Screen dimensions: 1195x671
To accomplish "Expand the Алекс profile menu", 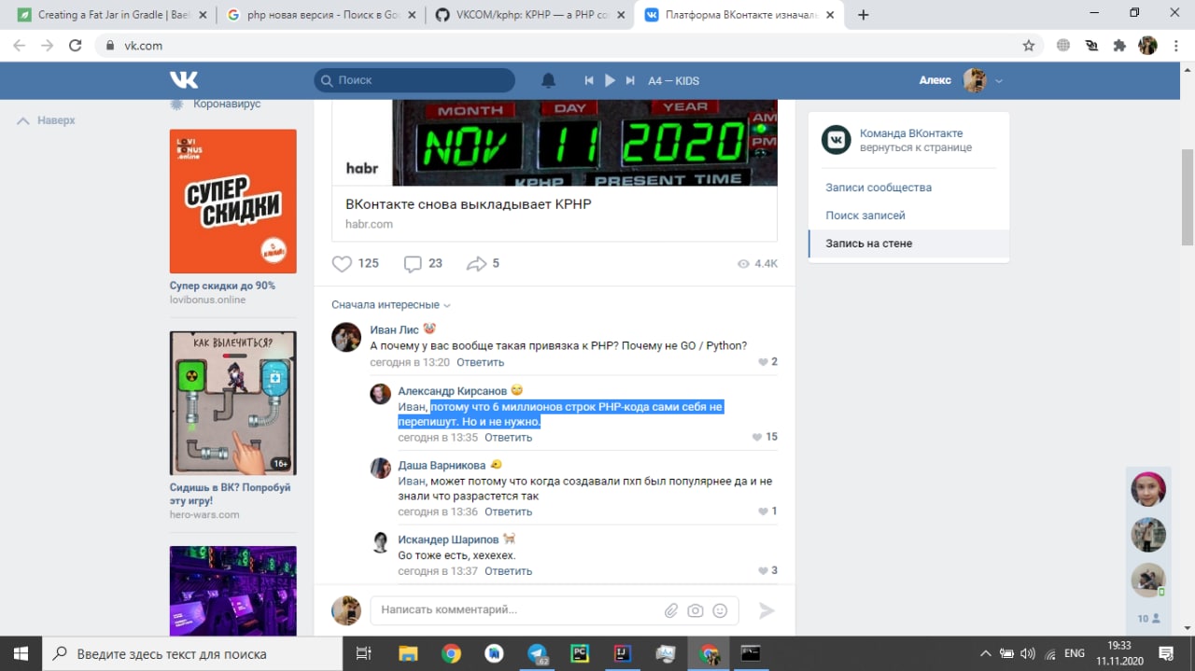I will [961, 80].
